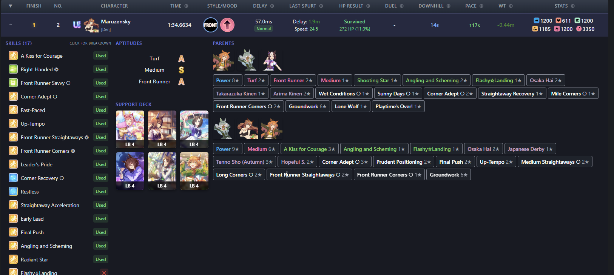Click the orange stat icon beside 1185
Viewport: 614px width, 275px height.
pos(535,29)
